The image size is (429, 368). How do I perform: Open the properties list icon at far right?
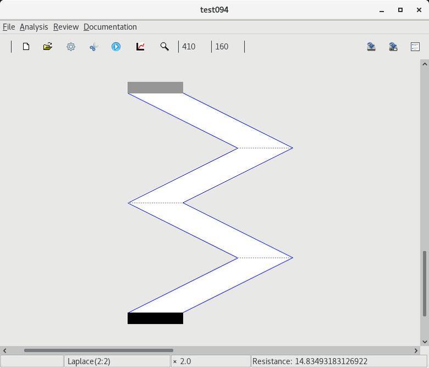click(415, 47)
